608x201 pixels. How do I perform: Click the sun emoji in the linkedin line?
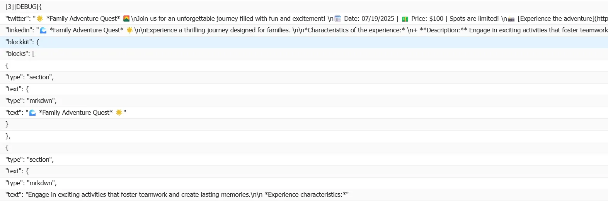(x=129, y=30)
